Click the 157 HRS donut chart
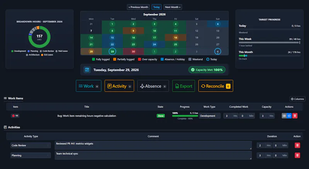Screen dimensions: 309x169 pyautogui.click(x=39, y=37)
